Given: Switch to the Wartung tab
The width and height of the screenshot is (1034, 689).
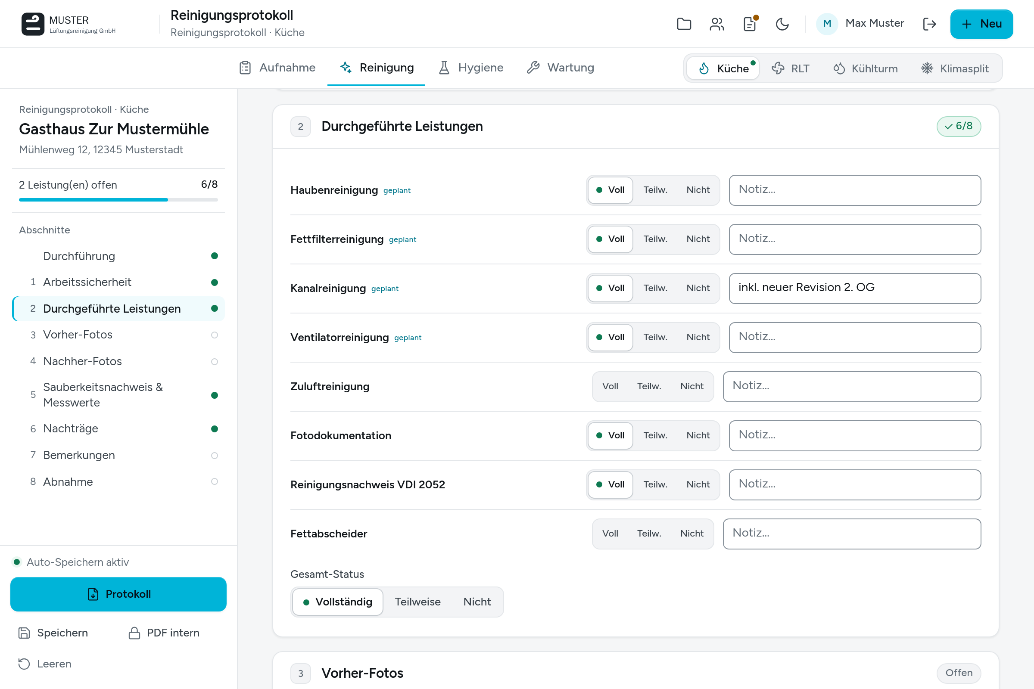Looking at the screenshot, I should [x=561, y=68].
